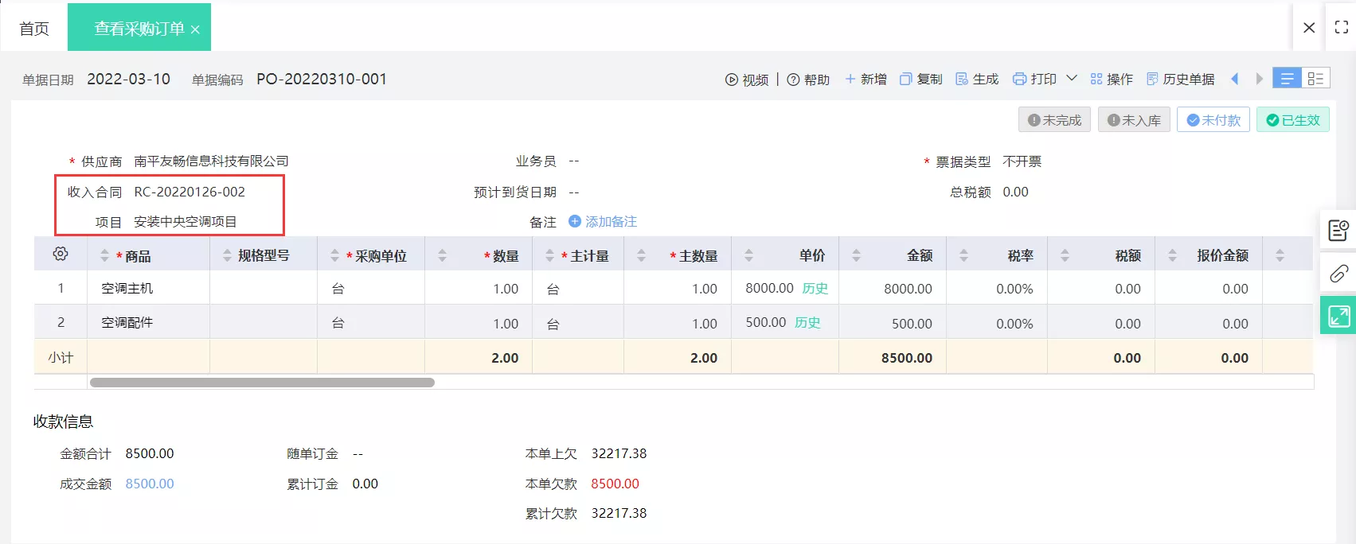The image size is (1356, 544).
Task: Sort by 主计量 column
Action: tap(549, 255)
